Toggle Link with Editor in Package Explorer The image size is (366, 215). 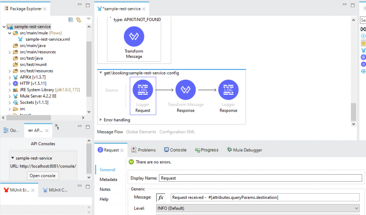[79, 20]
